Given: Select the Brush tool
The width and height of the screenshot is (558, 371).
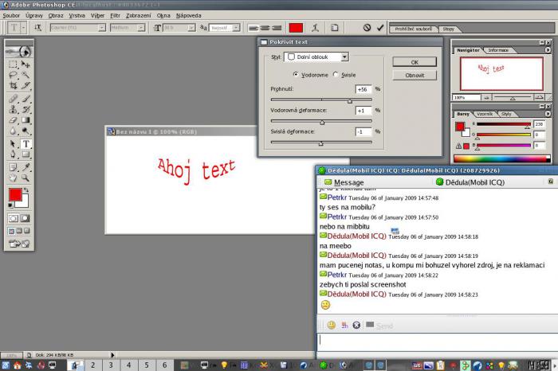Looking at the screenshot, I should click(26, 99).
